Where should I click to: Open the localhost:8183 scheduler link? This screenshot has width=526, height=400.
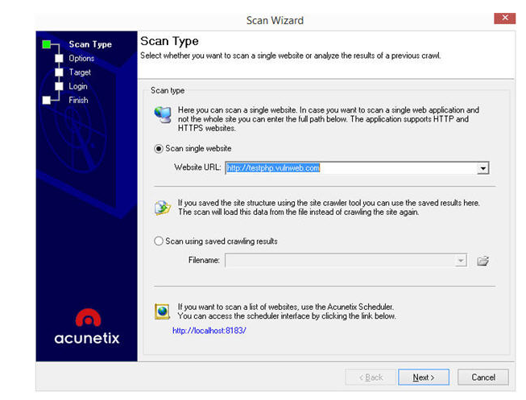209,331
